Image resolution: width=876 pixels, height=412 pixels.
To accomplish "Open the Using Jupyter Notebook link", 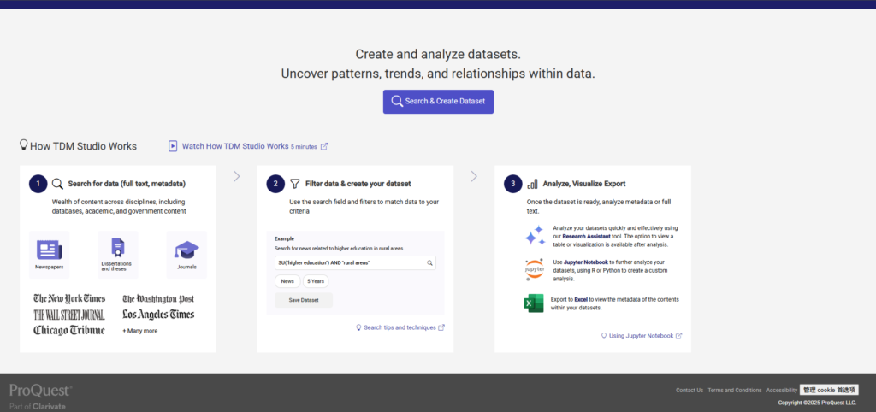I will [641, 336].
